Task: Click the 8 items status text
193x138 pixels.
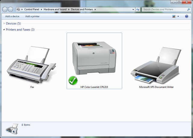Action: pyautogui.click(x=26, y=125)
